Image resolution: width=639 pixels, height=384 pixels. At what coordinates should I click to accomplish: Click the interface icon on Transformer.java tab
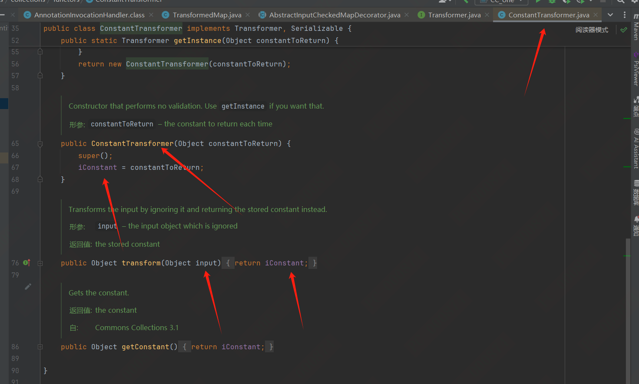(x=421, y=15)
